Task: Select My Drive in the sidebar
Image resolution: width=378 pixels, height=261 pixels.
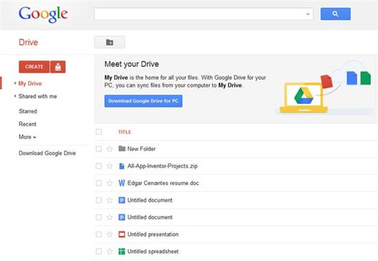Action: click(30, 83)
